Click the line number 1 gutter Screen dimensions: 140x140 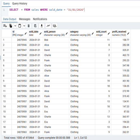[4, 10]
